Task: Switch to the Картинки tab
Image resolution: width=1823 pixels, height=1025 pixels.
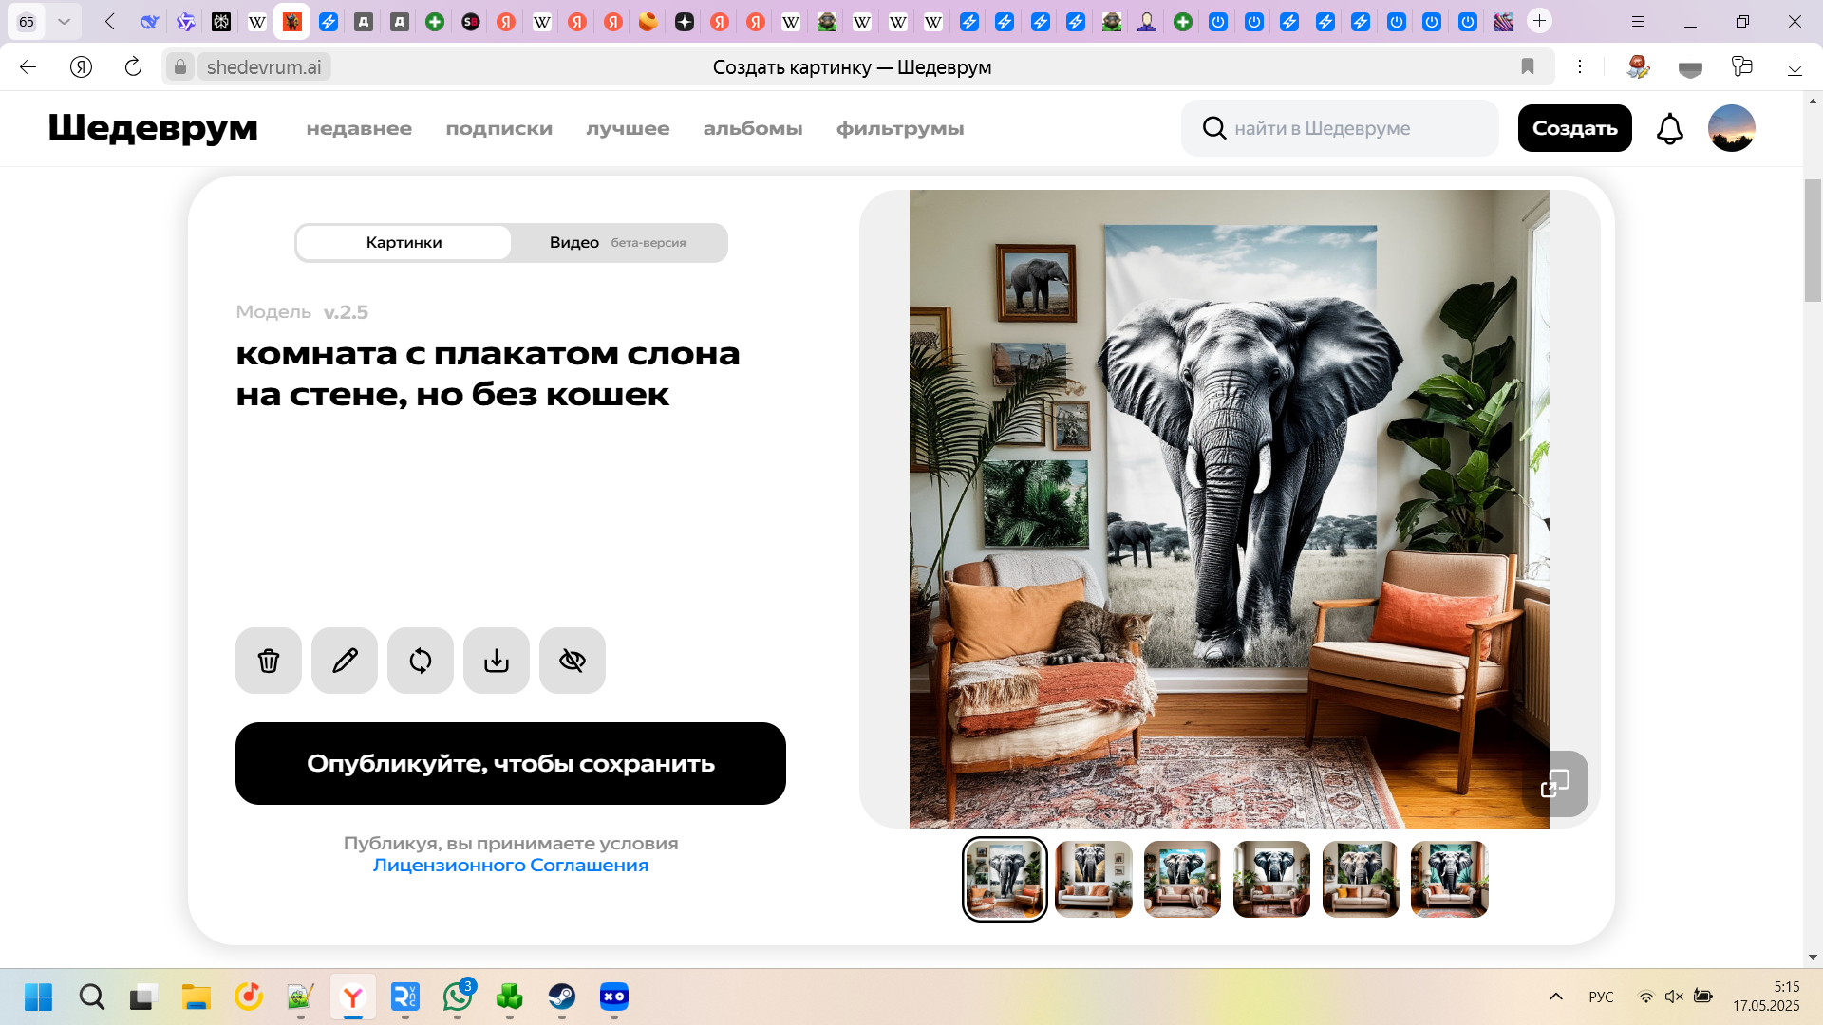Action: click(x=404, y=243)
